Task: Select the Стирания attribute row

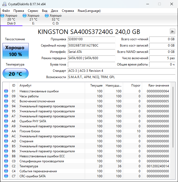Action: 87,141
